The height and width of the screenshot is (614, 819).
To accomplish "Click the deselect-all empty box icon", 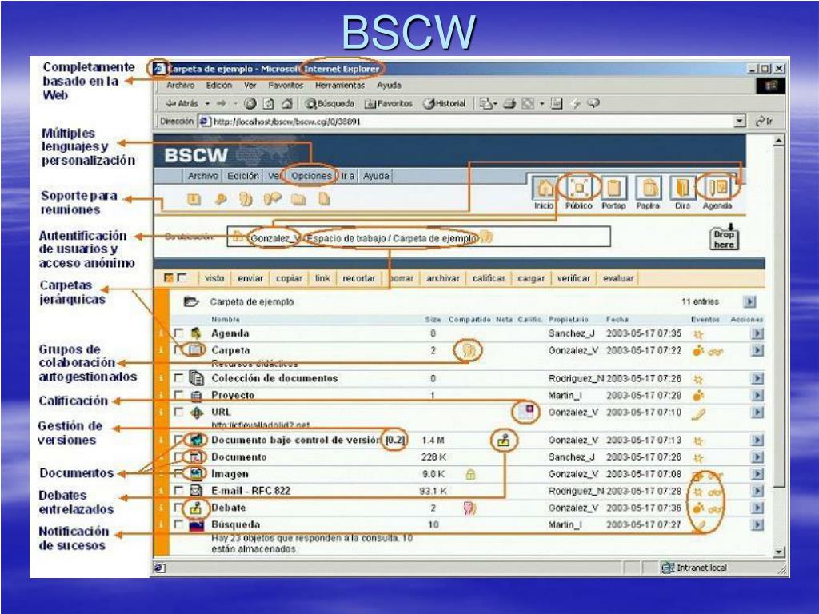I will (x=182, y=278).
